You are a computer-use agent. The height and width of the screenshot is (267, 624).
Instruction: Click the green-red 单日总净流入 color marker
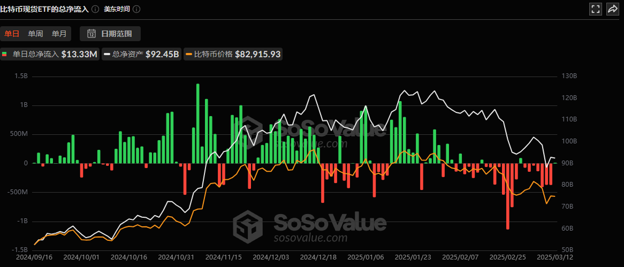point(5,55)
